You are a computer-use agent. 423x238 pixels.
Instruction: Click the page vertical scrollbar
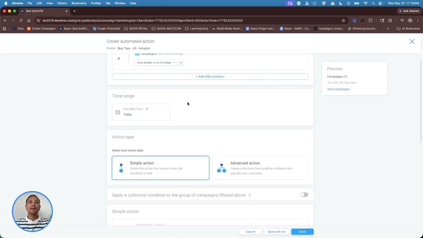(x=421, y=101)
